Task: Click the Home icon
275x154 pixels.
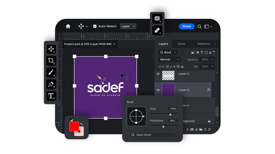Action: click(x=68, y=26)
